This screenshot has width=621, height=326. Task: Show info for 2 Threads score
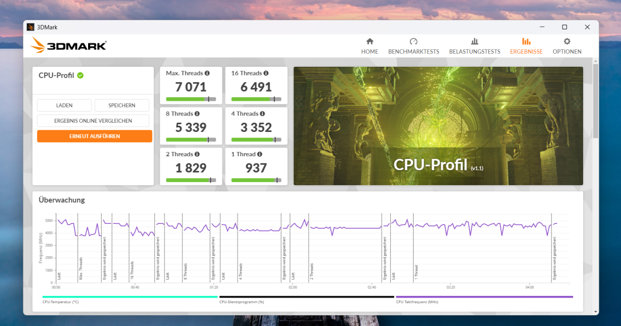[197, 154]
